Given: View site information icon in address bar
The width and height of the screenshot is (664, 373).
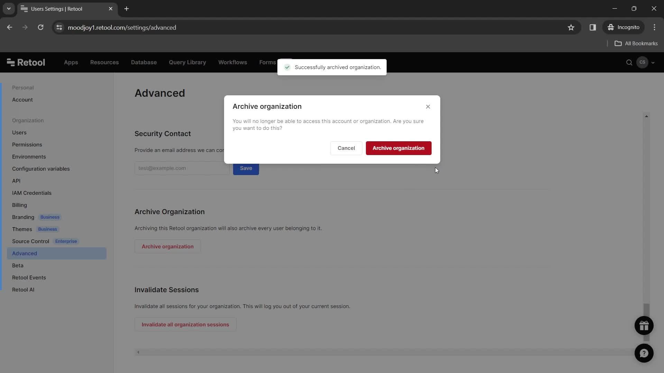Looking at the screenshot, I should [x=59, y=27].
